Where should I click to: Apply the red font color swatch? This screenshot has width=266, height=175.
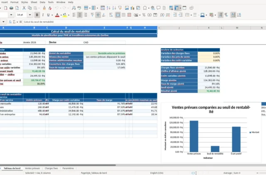coord(57,15)
